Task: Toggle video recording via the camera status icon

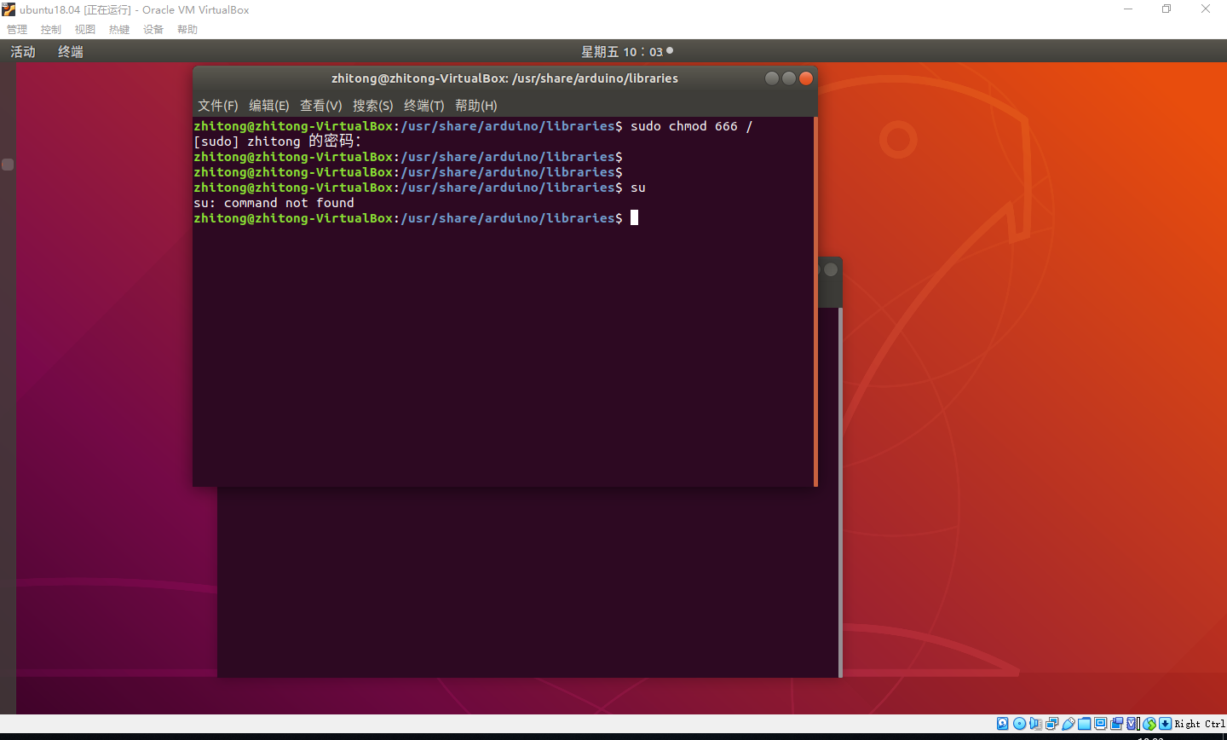Action: click(x=1118, y=723)
